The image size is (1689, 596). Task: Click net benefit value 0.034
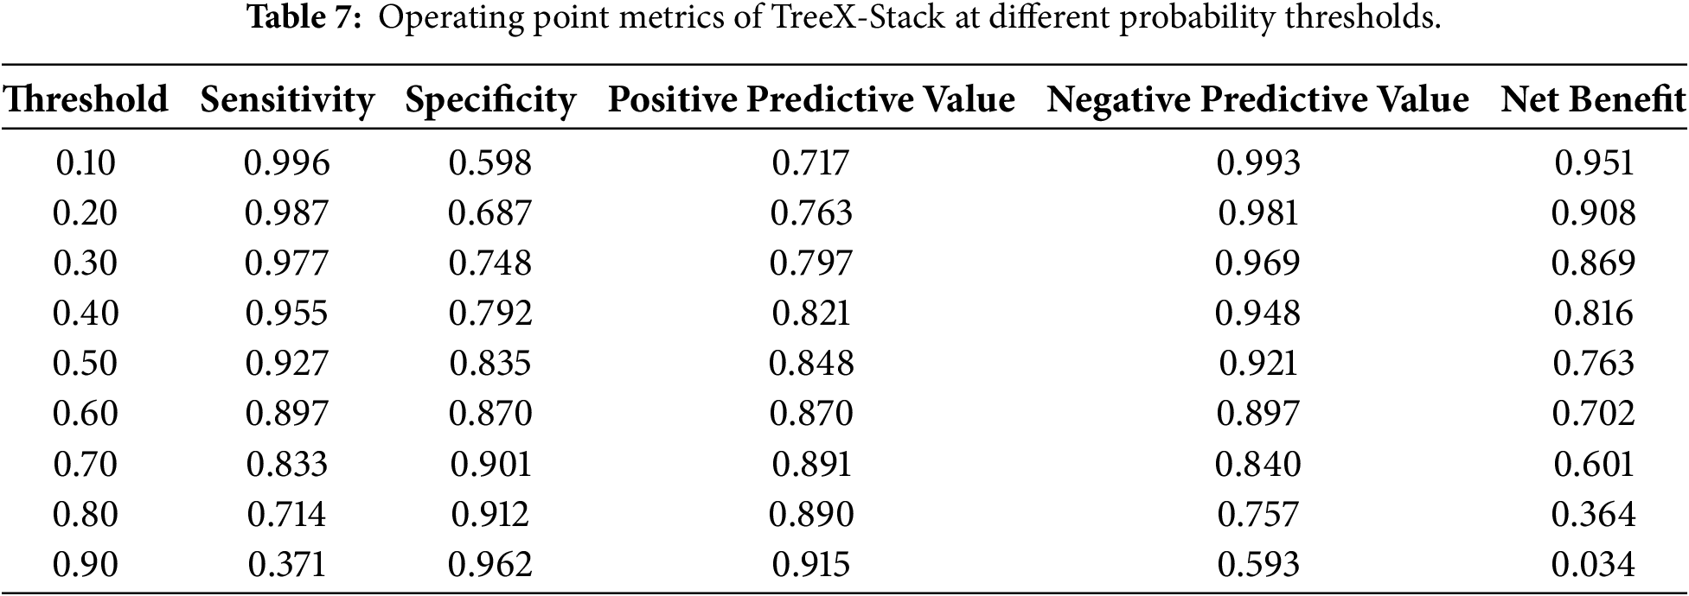[1593, 565]
